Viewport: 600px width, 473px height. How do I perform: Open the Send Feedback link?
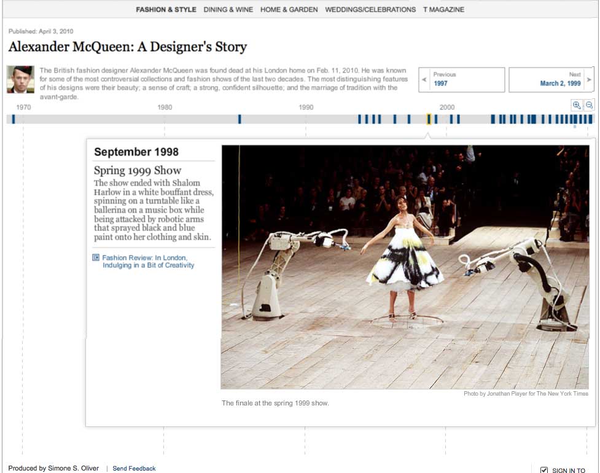point(134,468)
